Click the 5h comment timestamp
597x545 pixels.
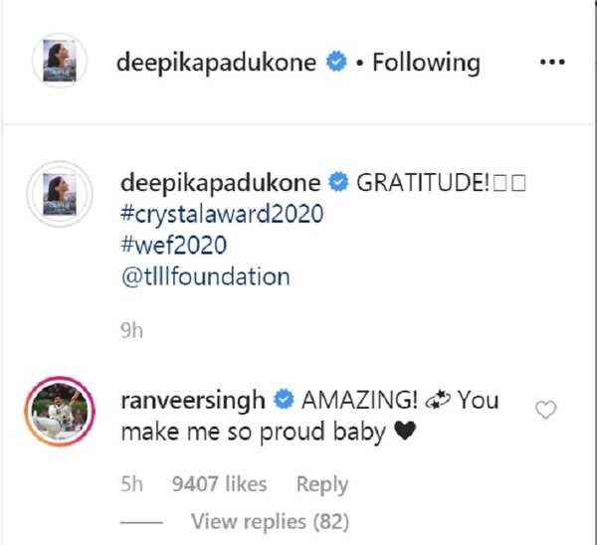131,484
